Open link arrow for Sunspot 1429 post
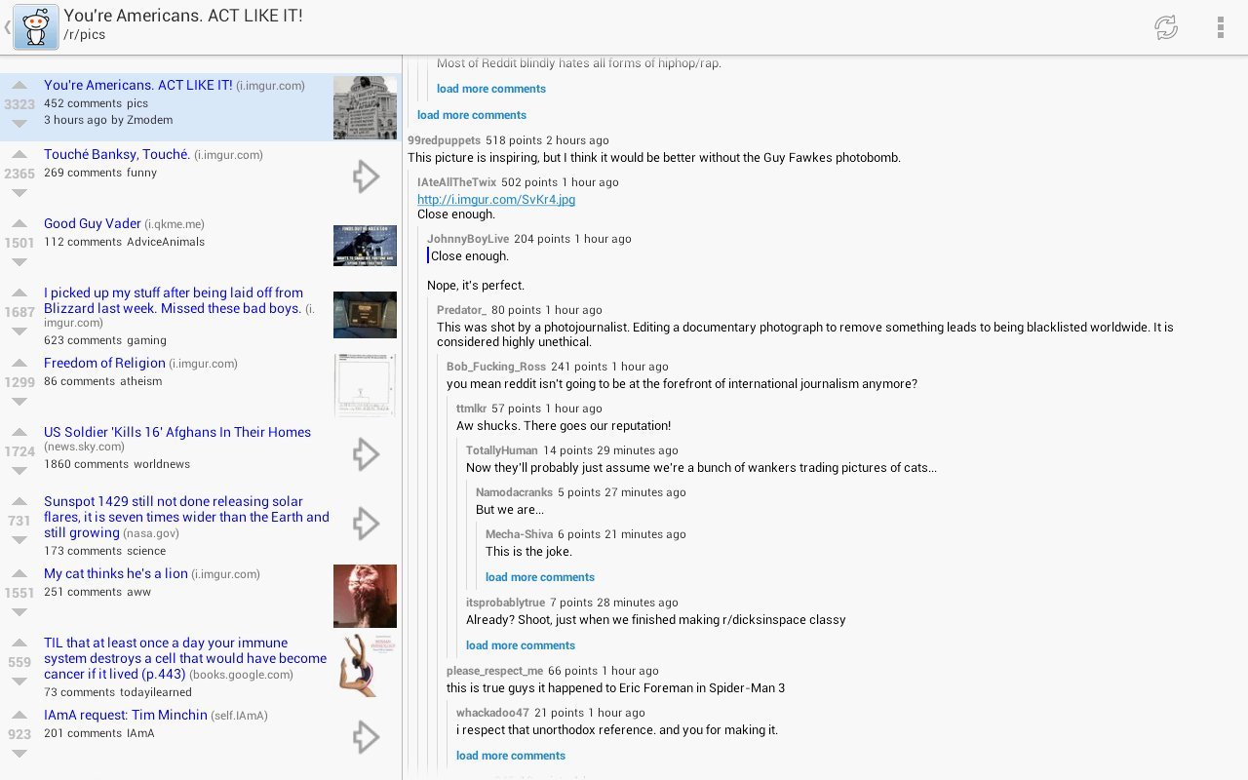The width and height of the screenshot is (1248, 780). [366, 524]
